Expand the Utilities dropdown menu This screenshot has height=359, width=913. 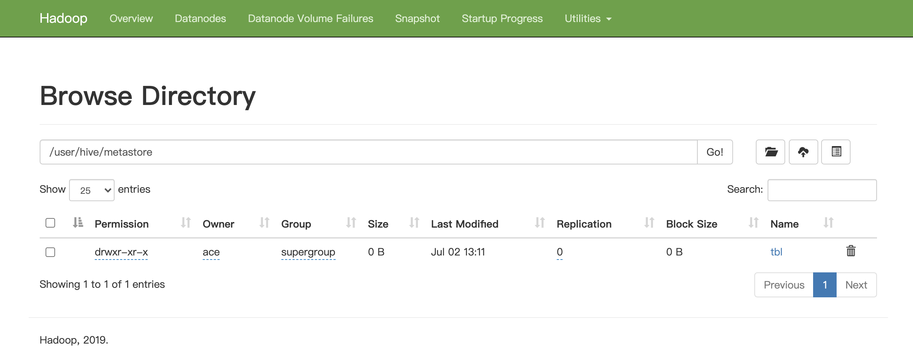(x=588, y=19)
